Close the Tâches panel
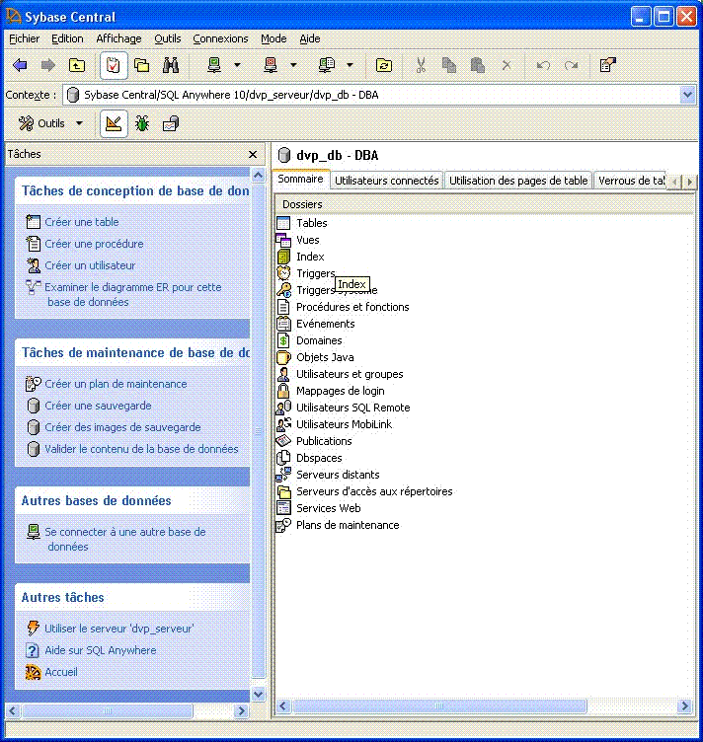This screenshot has width=703, height=742. click(x=253, y=154)
